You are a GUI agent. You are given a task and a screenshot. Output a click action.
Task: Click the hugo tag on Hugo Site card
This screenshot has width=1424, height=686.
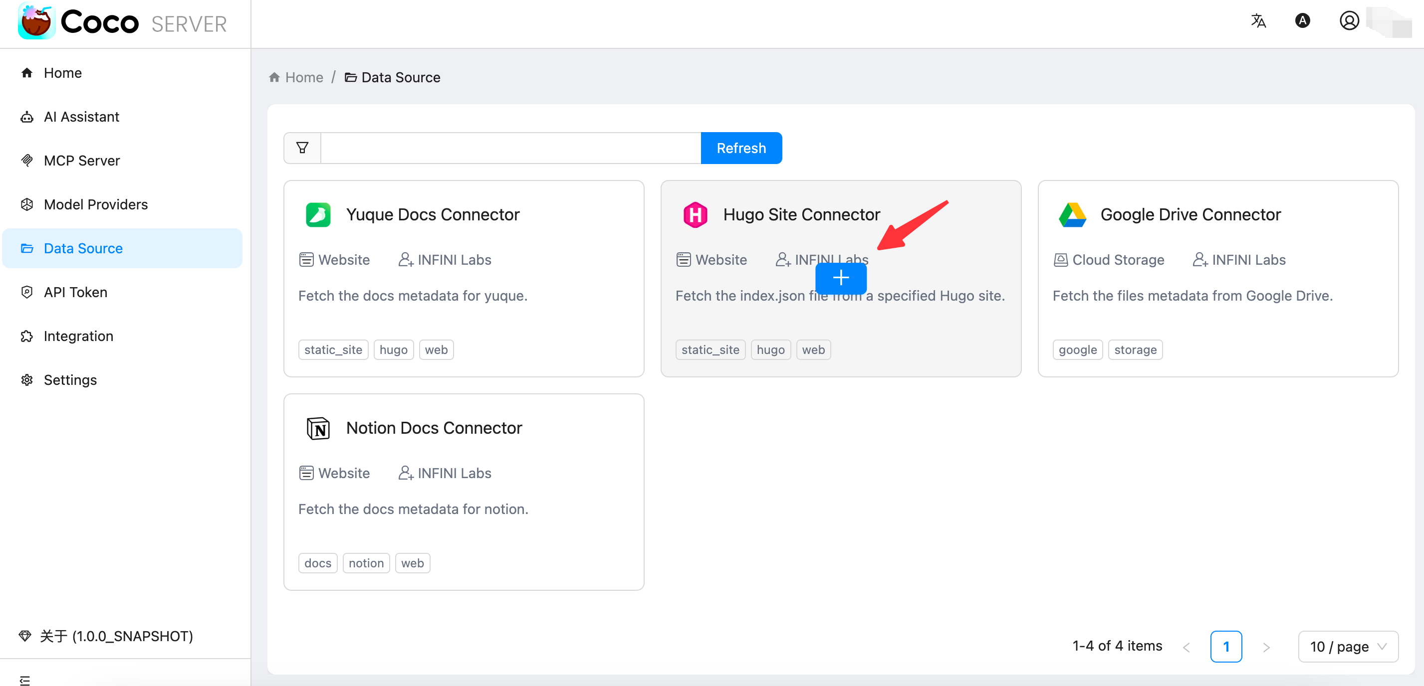(770, 350)
